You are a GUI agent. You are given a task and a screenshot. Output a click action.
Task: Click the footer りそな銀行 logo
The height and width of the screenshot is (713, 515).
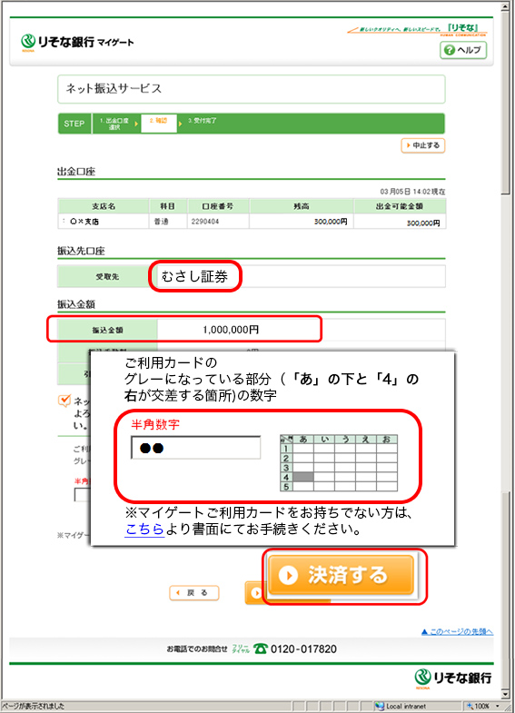pos(452,678)
